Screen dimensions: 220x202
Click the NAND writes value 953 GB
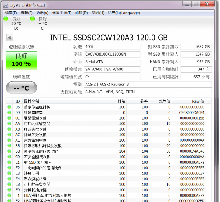(x=196, y=62)
